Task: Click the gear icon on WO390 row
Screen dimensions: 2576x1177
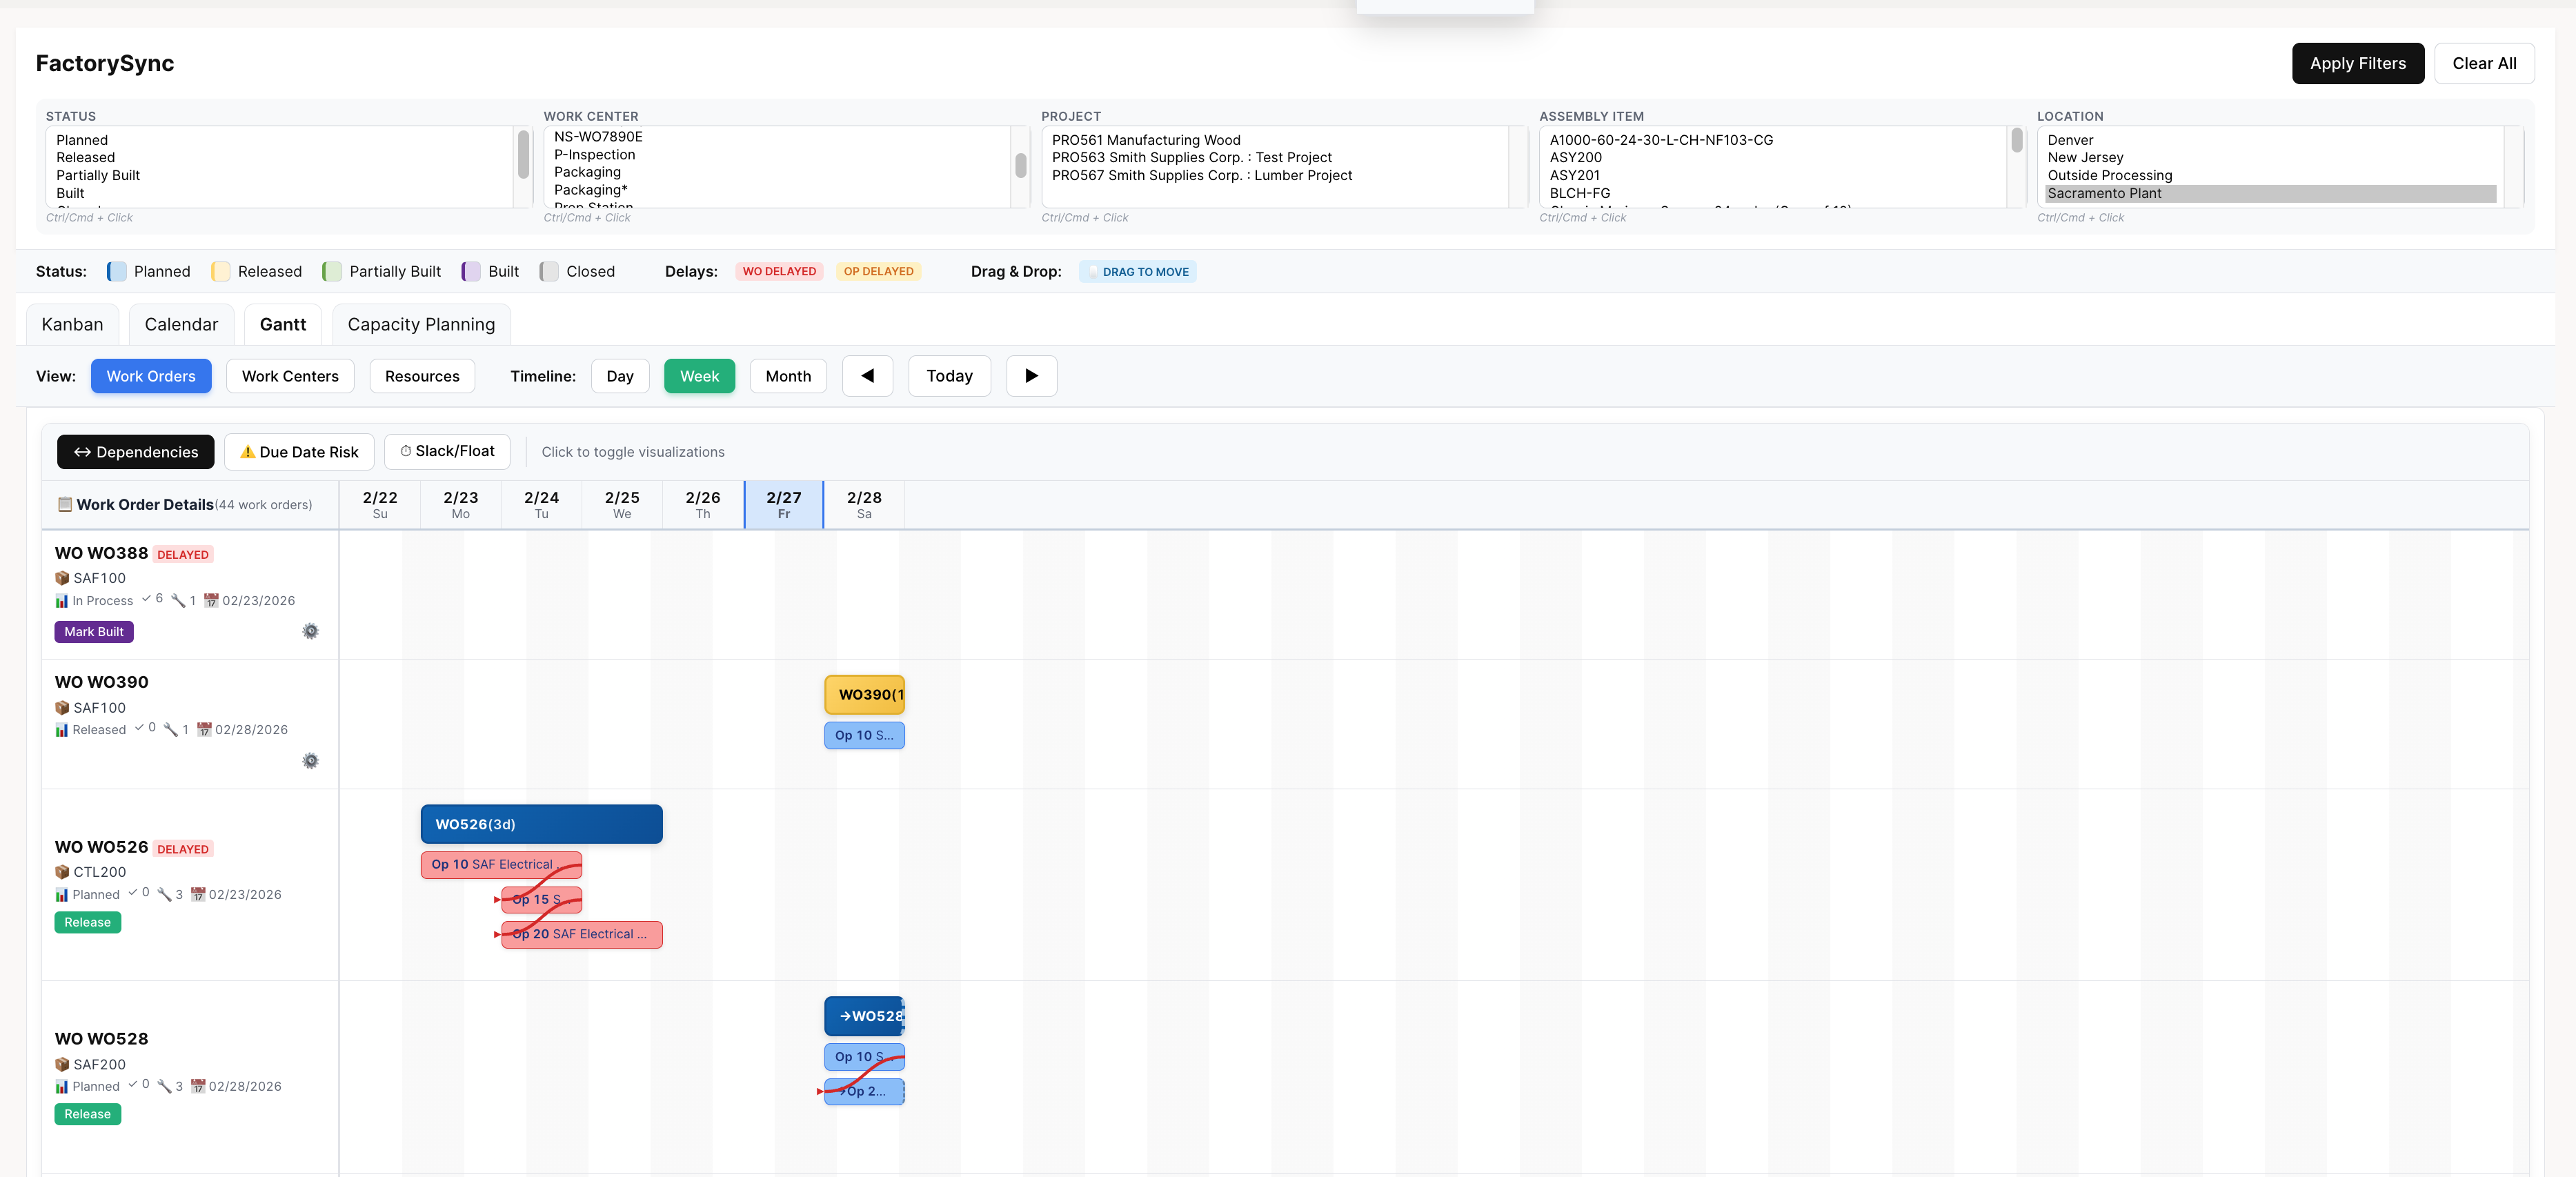Action: pos(310,761)
